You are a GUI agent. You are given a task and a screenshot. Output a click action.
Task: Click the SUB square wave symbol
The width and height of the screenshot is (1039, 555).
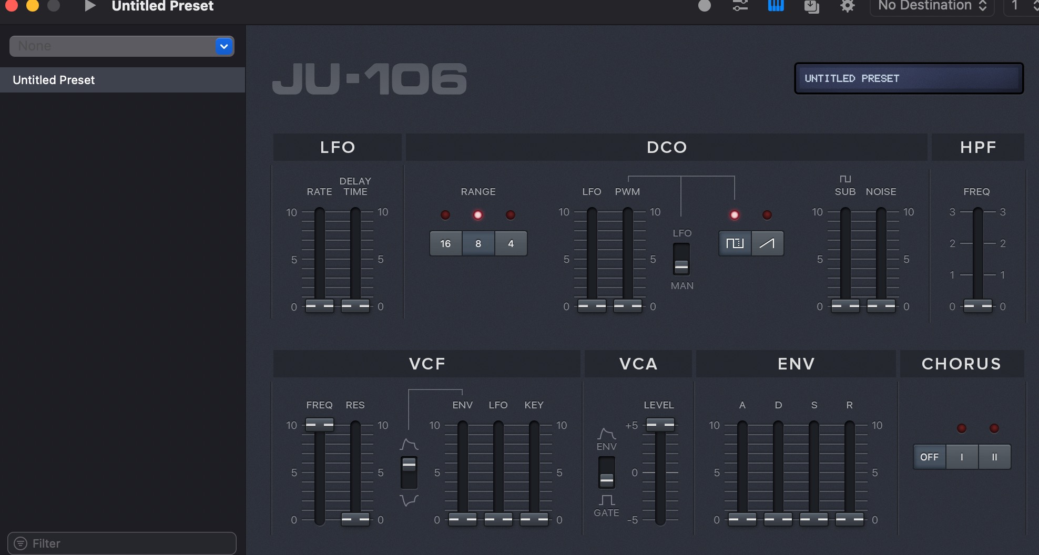(x=846, y=179)
